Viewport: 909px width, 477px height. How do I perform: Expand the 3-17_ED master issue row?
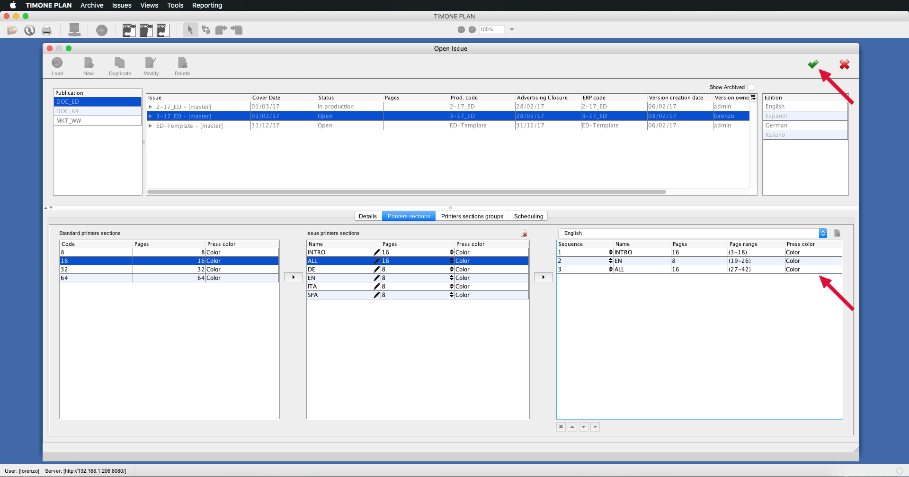(151, 116)
